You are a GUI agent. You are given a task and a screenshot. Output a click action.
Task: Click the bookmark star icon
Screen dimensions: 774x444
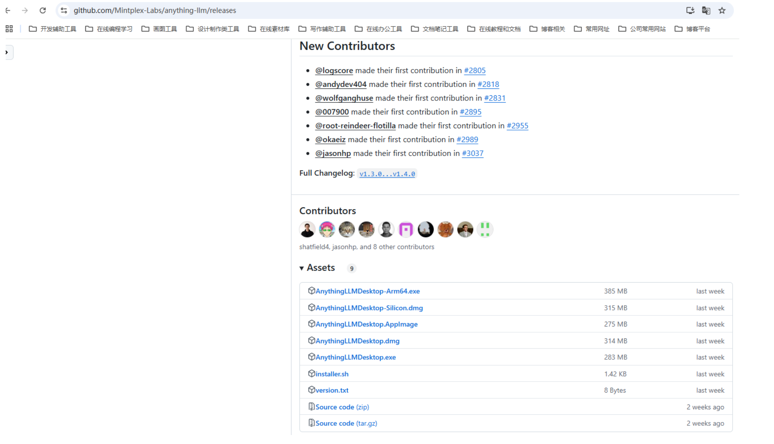tap(722, 10)
